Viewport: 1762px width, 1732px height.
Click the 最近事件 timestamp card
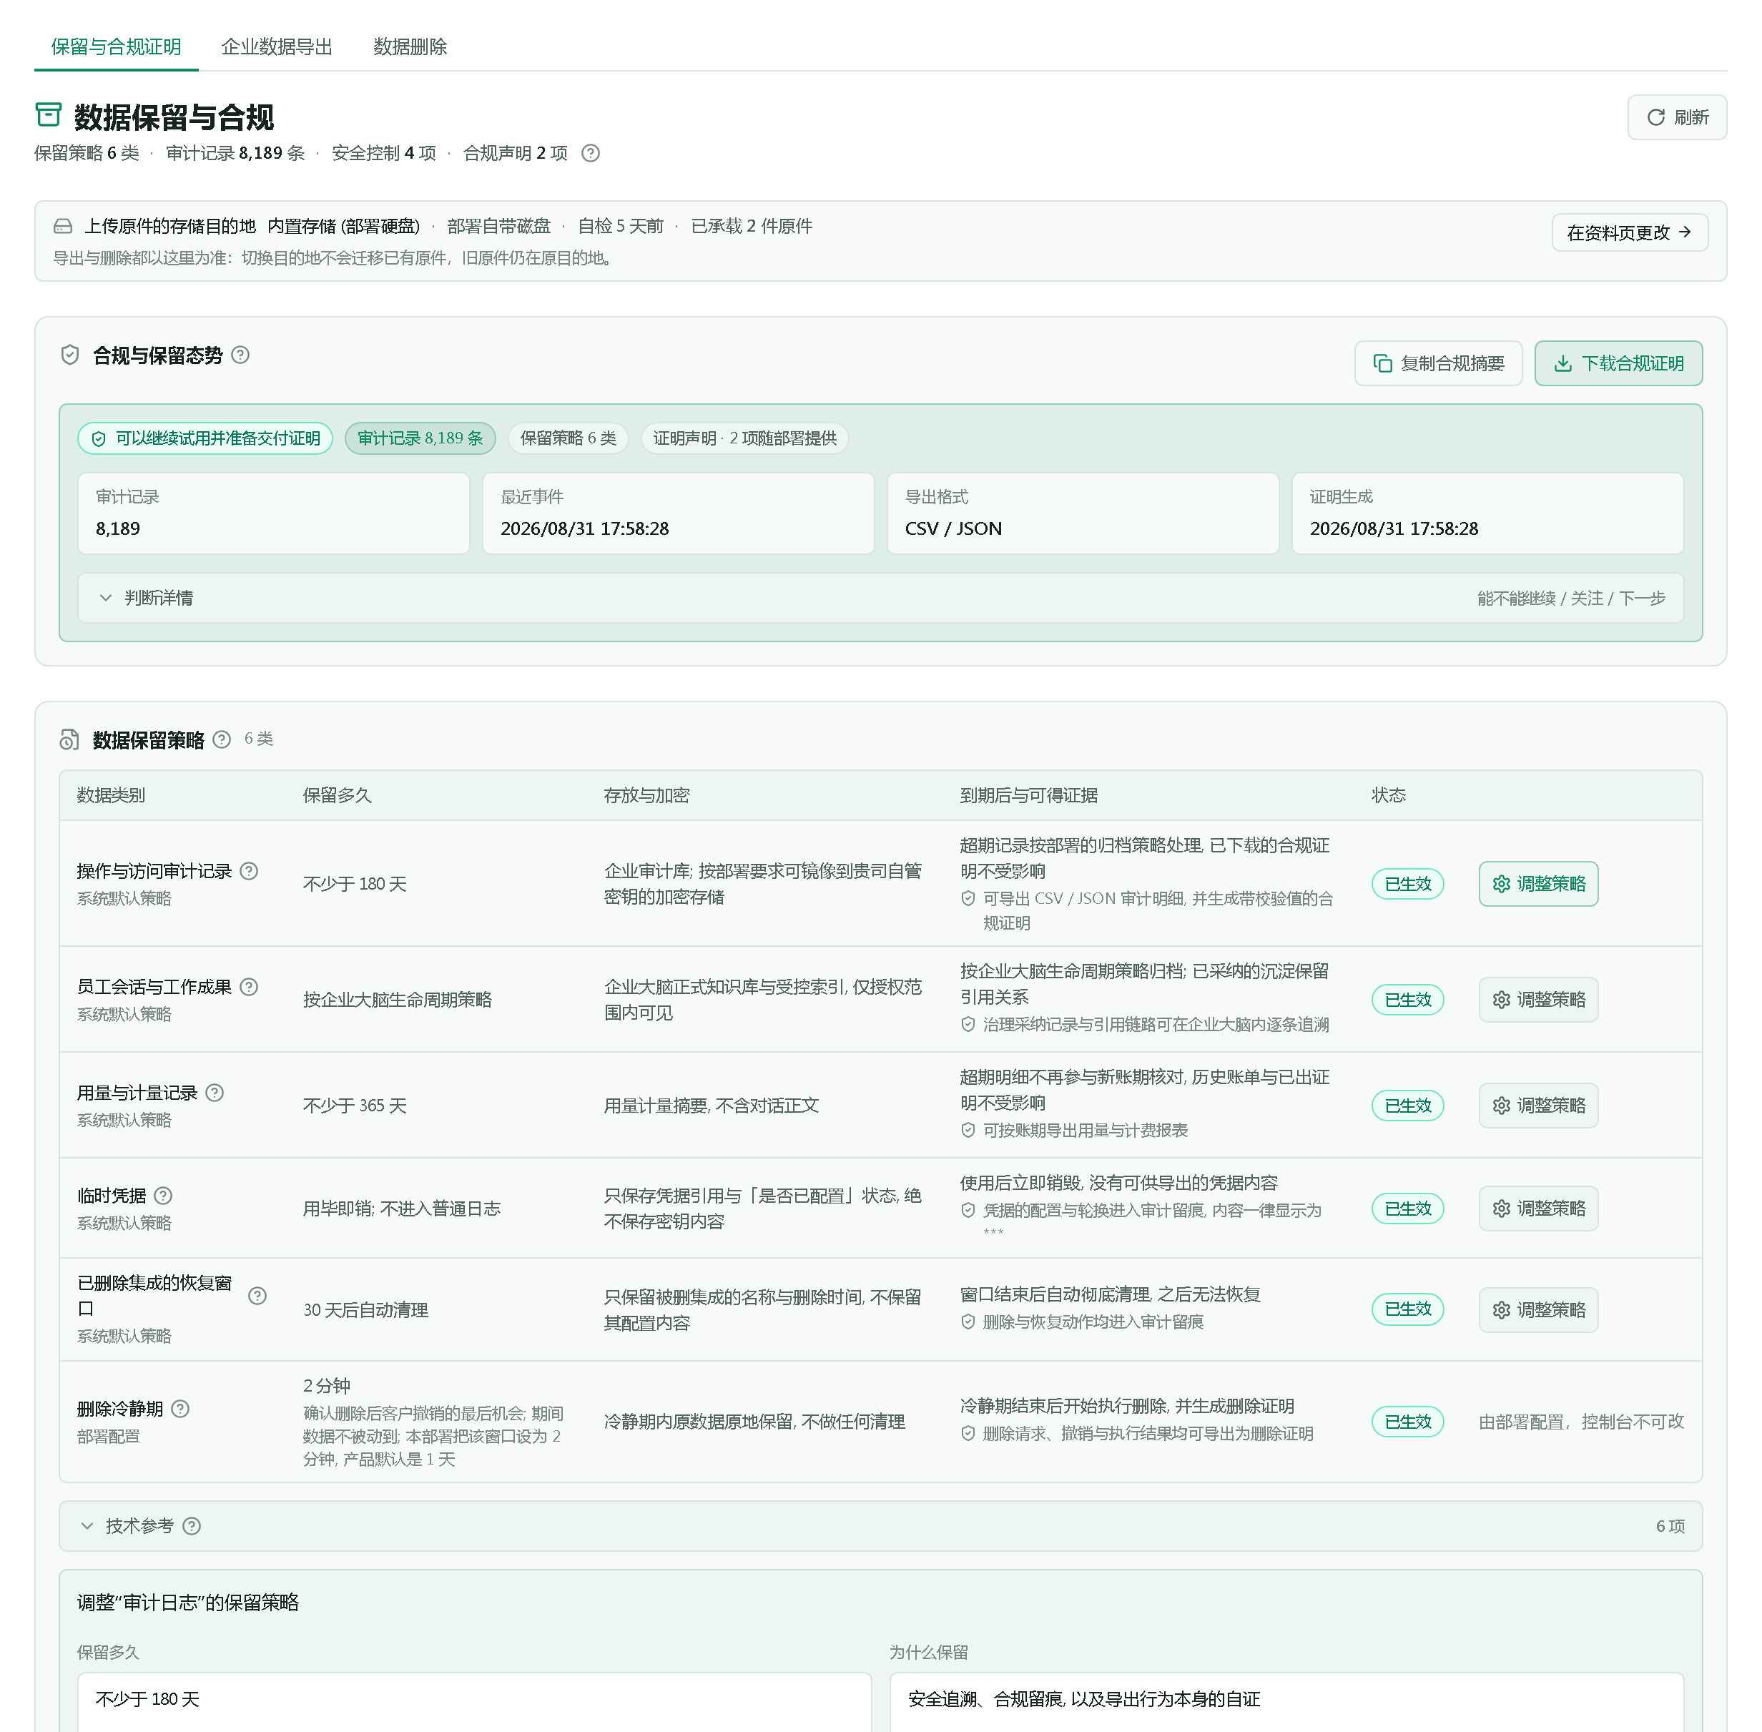[x=678, y=513]
